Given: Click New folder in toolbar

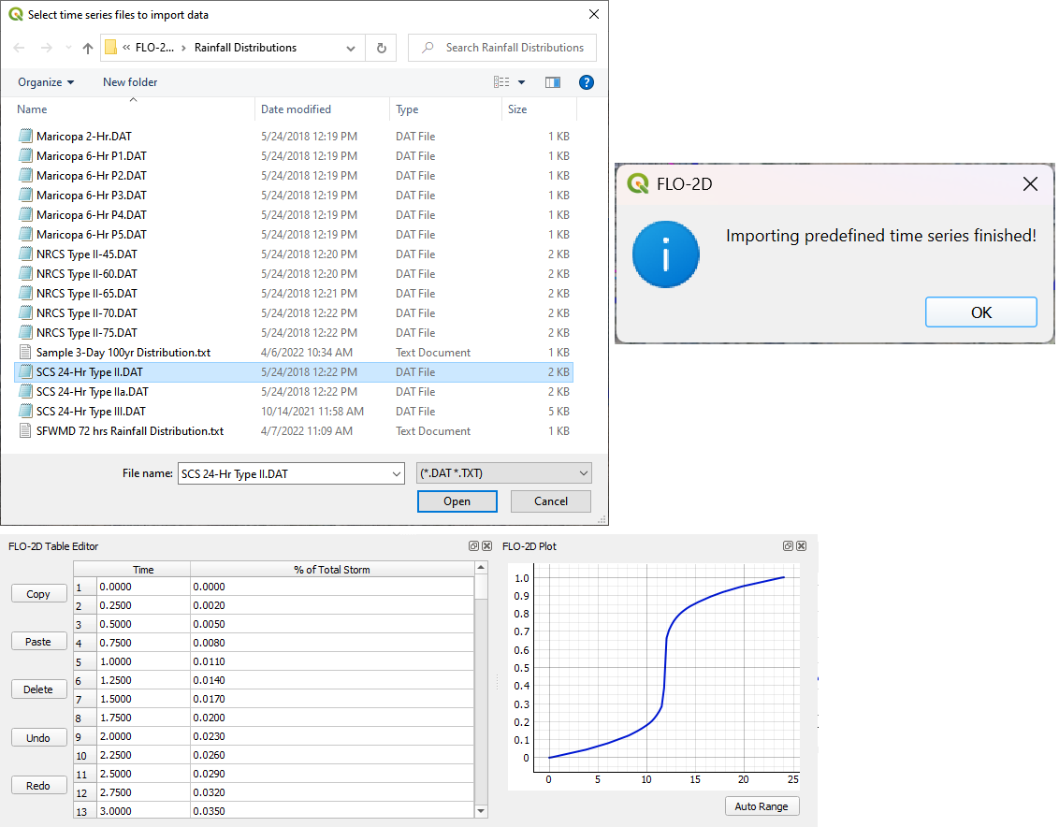Looking at the screenshot, I should (x=130, y=82).
